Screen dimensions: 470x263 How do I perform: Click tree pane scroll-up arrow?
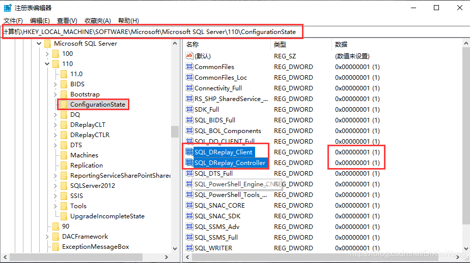(x=175, y=44)
